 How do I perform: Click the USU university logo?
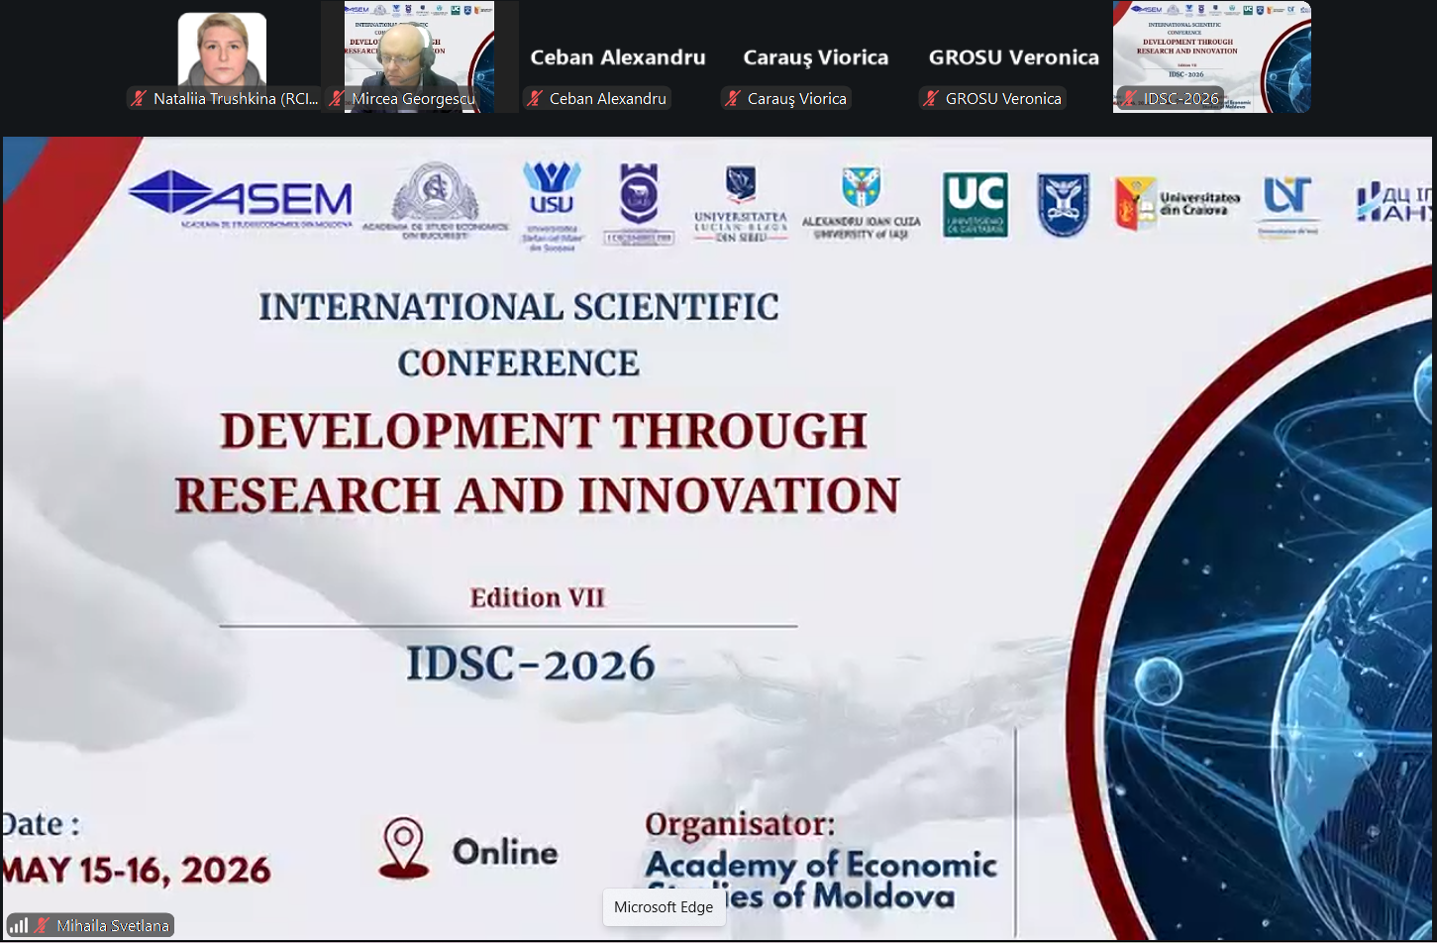coord(552,205)
